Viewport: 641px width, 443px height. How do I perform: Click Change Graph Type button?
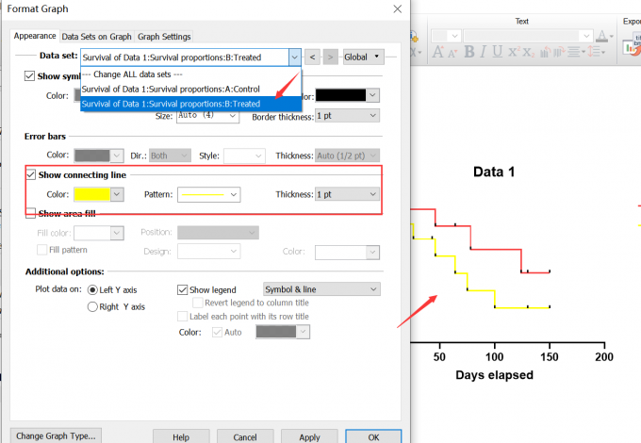pyautogui.click(x=56, y=435)
